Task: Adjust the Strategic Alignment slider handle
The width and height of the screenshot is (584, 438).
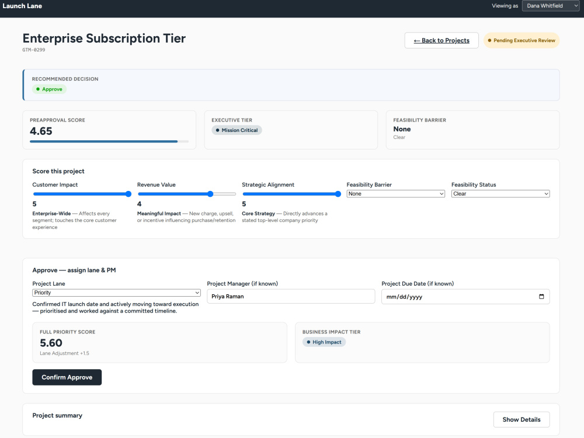Action: 338,194
